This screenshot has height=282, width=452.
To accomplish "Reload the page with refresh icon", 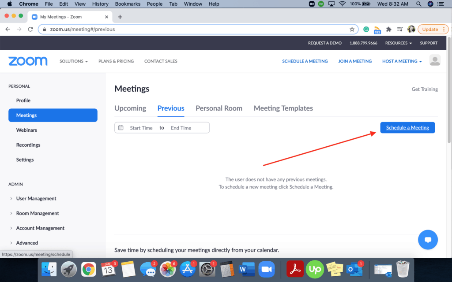I will pyautogui.click(x=30, y=30).
